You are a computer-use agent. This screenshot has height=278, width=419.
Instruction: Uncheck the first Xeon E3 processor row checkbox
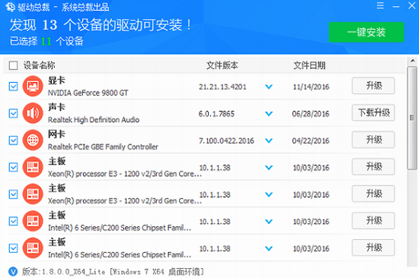14,168
